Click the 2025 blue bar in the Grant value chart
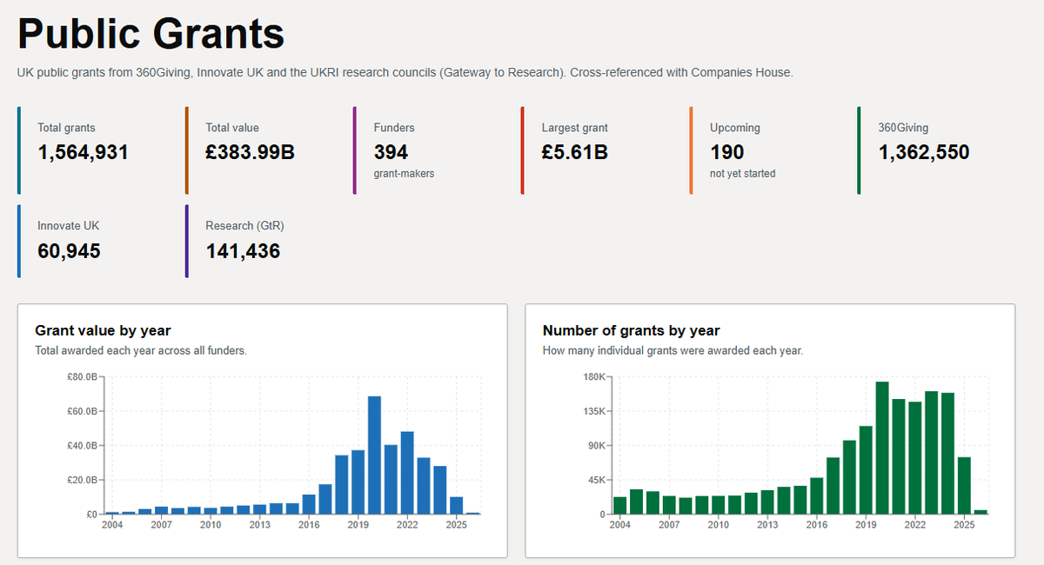This screenshot has width=1044, height=565. click(457, 506)
